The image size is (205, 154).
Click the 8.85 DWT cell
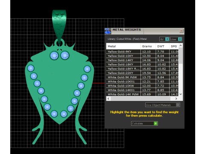[x=162, y=90]
